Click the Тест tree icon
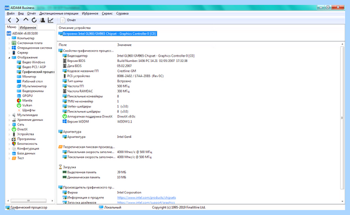 tap(14, 158)
